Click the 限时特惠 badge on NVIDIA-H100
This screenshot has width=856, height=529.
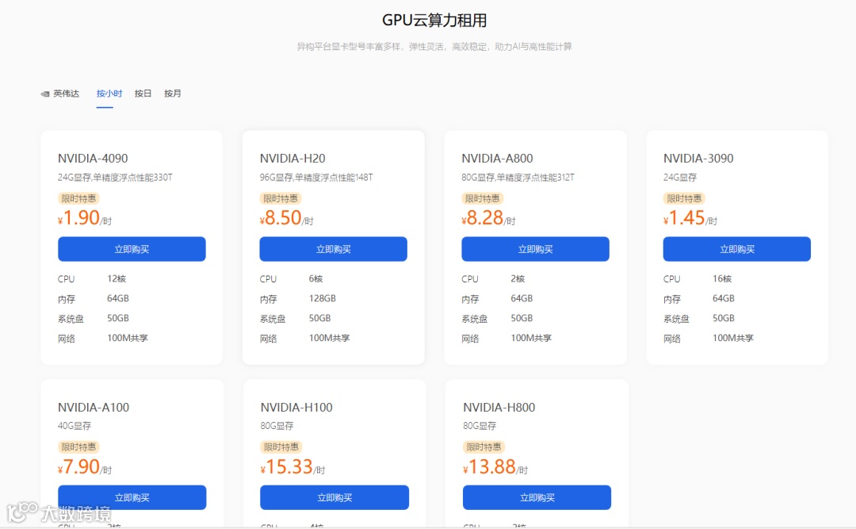click(x=281, y=447)
